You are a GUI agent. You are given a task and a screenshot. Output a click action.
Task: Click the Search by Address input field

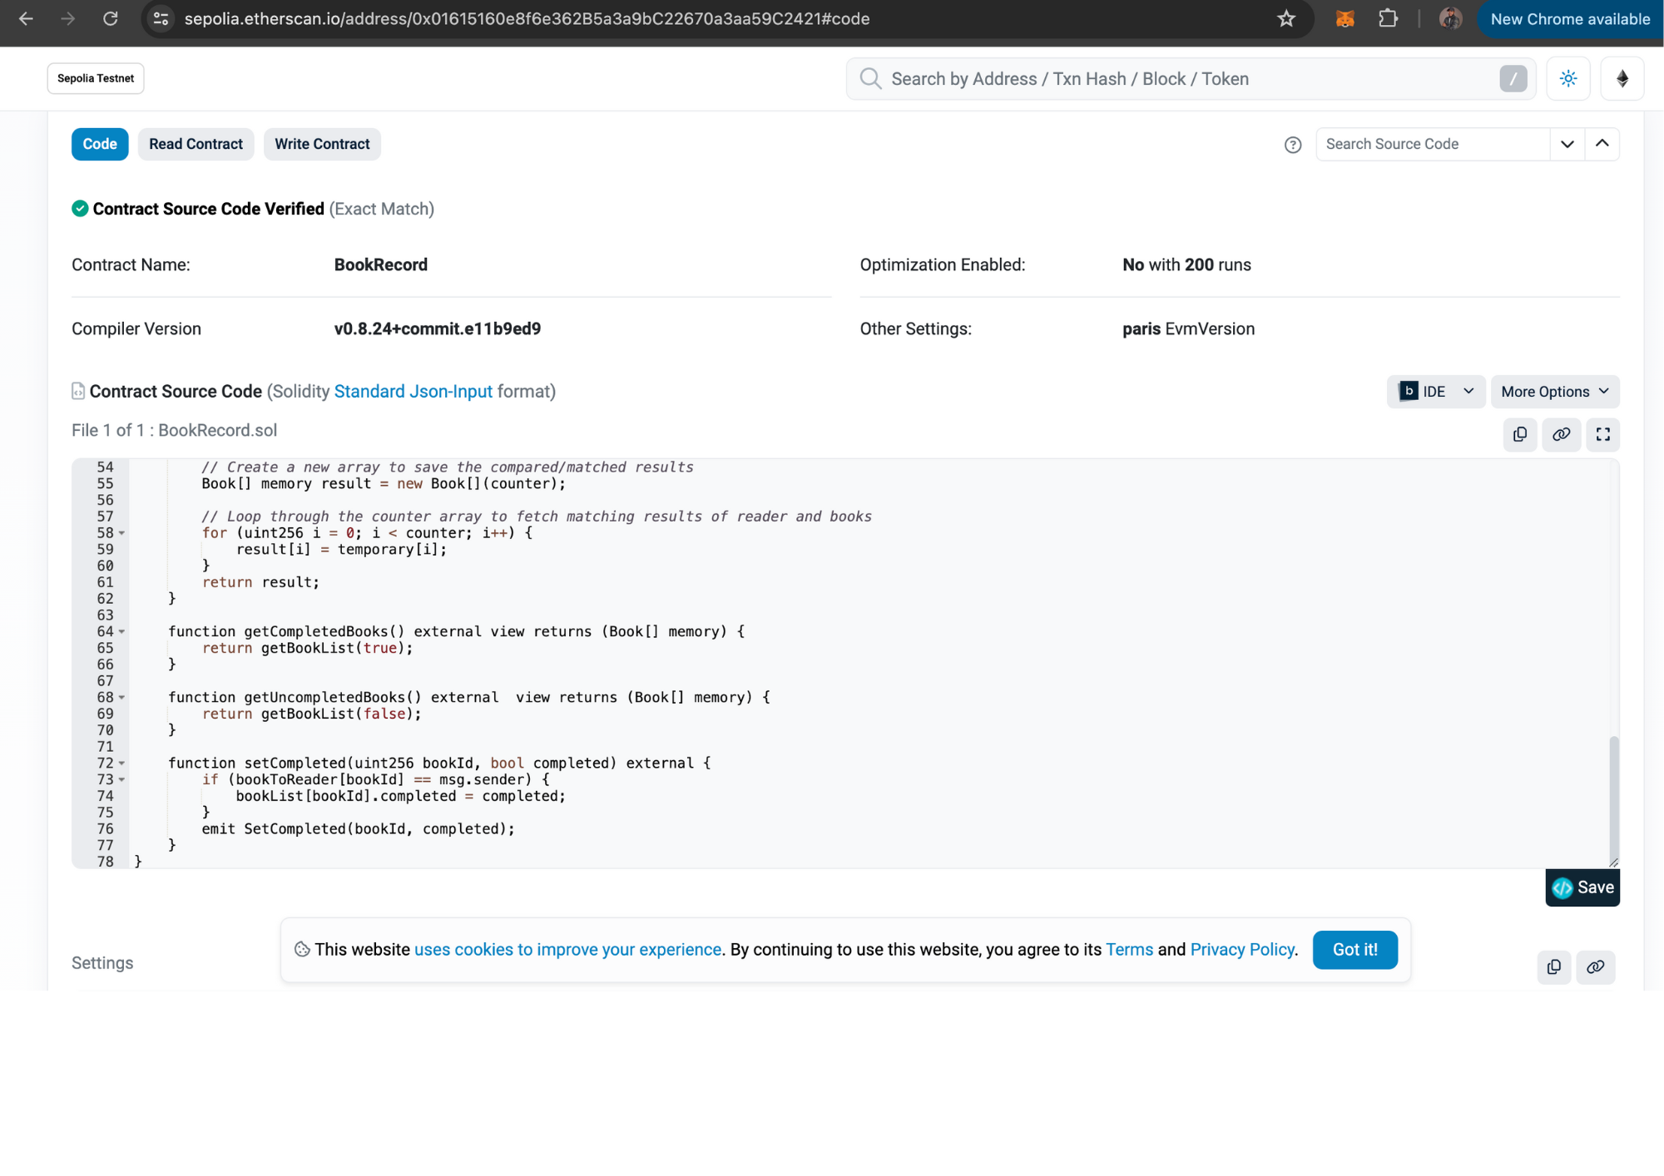(x=1165, y=78)
